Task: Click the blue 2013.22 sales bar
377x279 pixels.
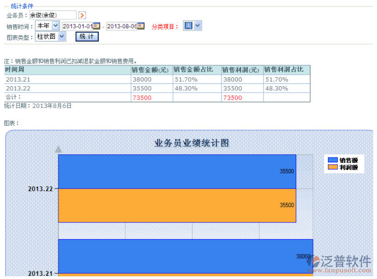Action: point(177,171)
